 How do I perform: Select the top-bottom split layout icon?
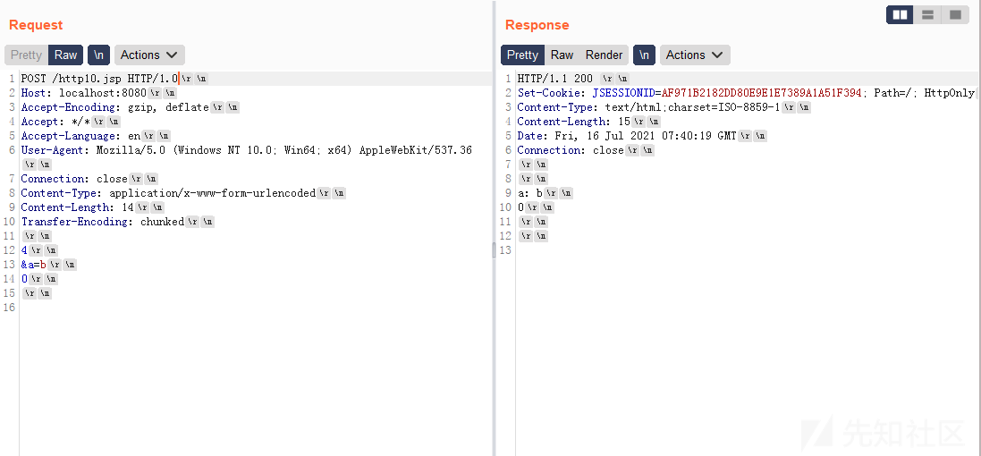[928, 15]
